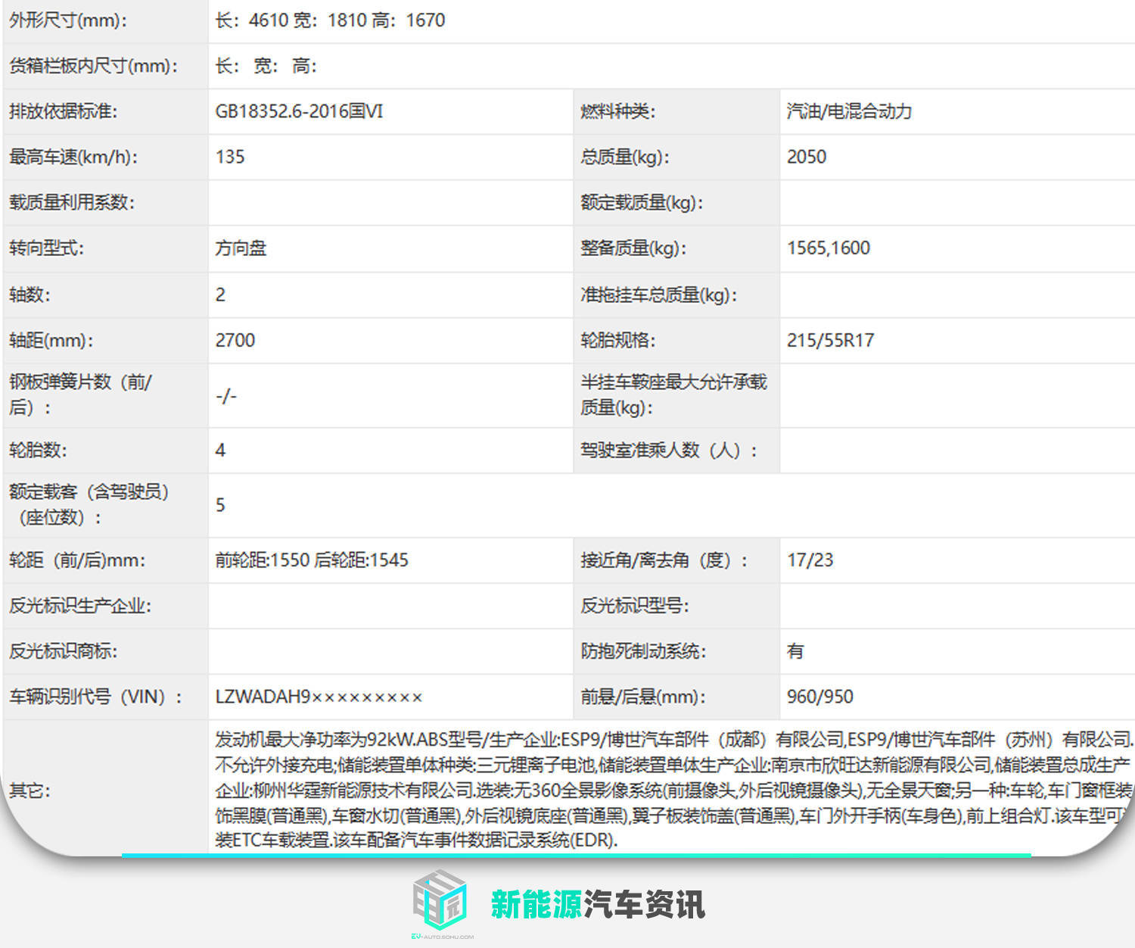Viewport: 1135px width, 948px height.
Task: Click the 准拖挂车总质量(kg) label
Action: [x=658, y=295]
